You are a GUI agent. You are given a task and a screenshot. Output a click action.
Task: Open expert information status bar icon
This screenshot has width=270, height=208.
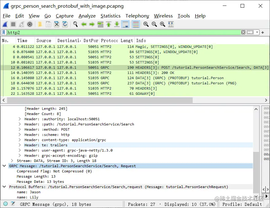pos(6,204)
